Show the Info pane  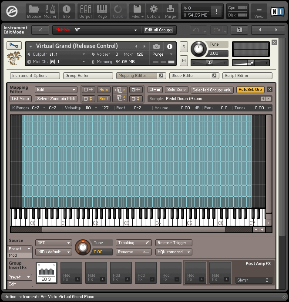(x=67, y=12)
